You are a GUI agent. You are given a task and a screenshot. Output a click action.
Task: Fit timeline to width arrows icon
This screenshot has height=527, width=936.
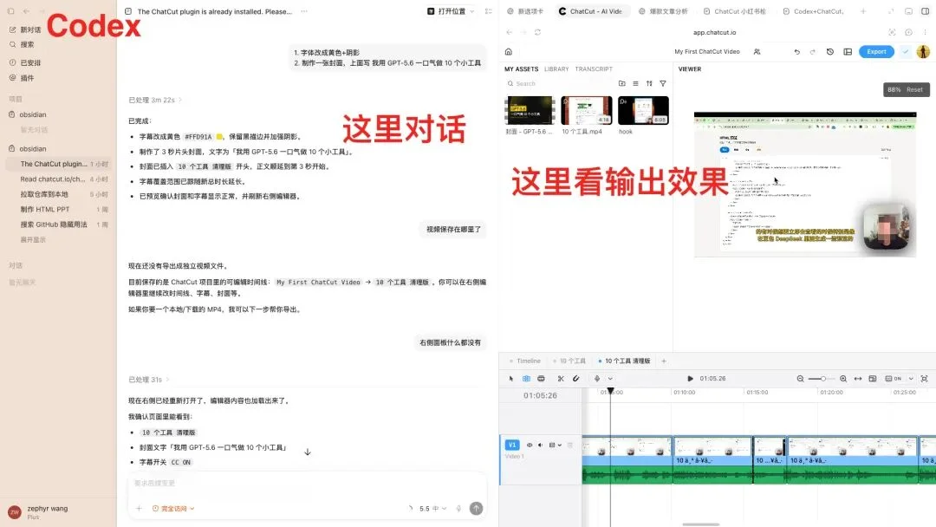858,379
